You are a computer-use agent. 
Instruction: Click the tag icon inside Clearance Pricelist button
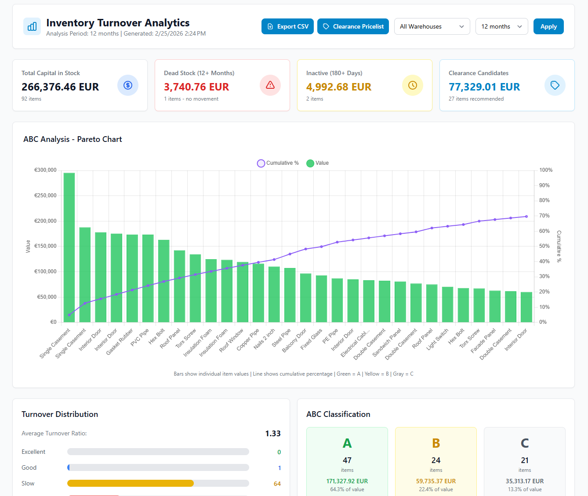click(x=326, y=26)
